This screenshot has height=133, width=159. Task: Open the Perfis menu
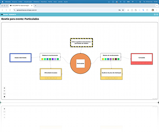click(50, 2)
